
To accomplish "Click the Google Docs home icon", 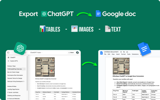I will (101, 53).
